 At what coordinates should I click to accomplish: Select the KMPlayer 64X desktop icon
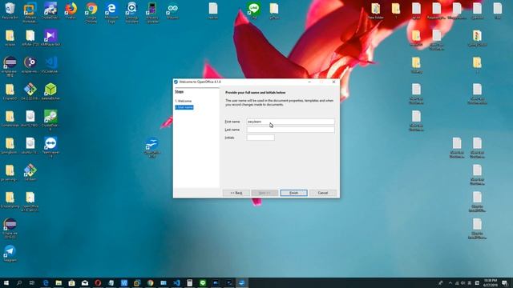click(x=50, y=38)
